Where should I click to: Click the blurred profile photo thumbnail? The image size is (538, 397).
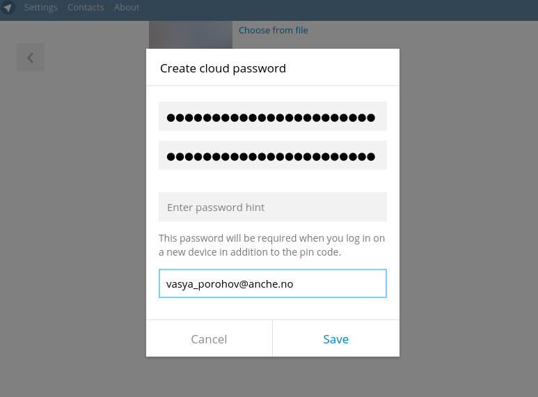point(190,35)
